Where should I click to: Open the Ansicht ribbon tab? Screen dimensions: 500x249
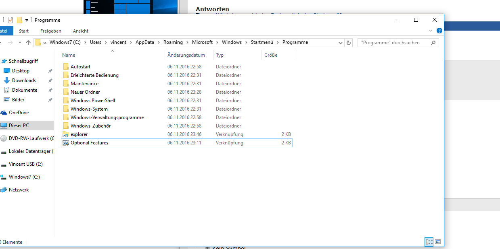(81, 31)
